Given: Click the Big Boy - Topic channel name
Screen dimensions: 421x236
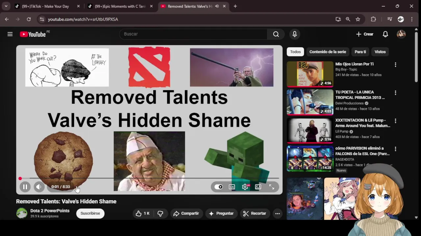Looking at the screenshot, I should (x=346, y=69).
